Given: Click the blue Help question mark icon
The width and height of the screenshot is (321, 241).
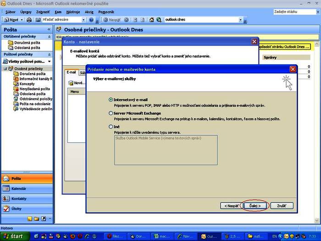Looking at the screenshot, I should [x=91, y=20].
